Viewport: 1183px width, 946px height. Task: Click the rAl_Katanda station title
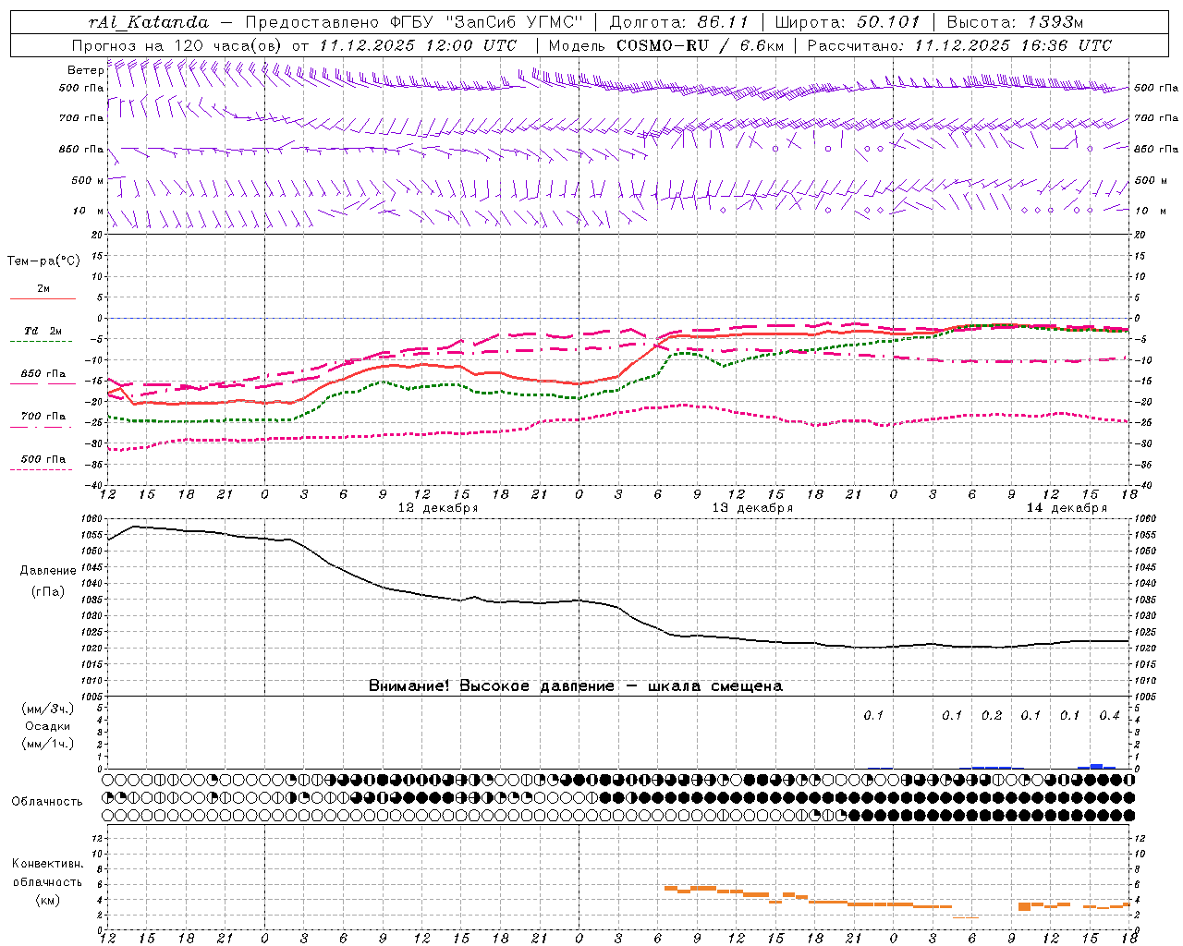click(x=149, y=22)
